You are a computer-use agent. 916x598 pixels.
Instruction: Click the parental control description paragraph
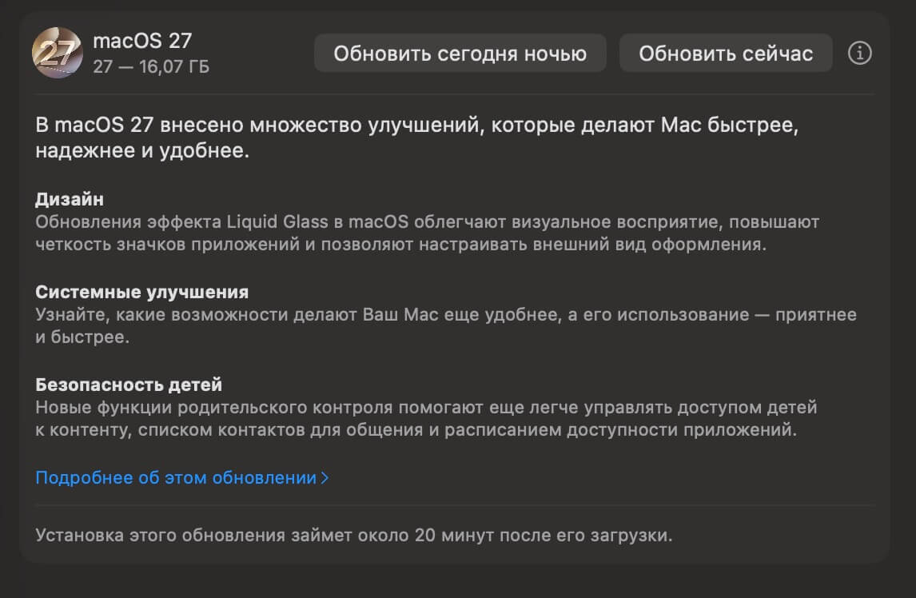click(426, 419)
